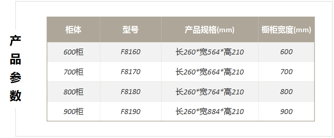334x138 pixels.
Task: Select the 800柜 cell
Action: click(x=73, y=92)
